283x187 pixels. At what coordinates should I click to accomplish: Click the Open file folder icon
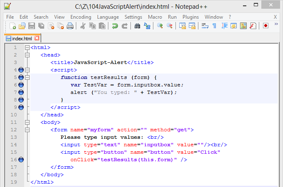22,26
